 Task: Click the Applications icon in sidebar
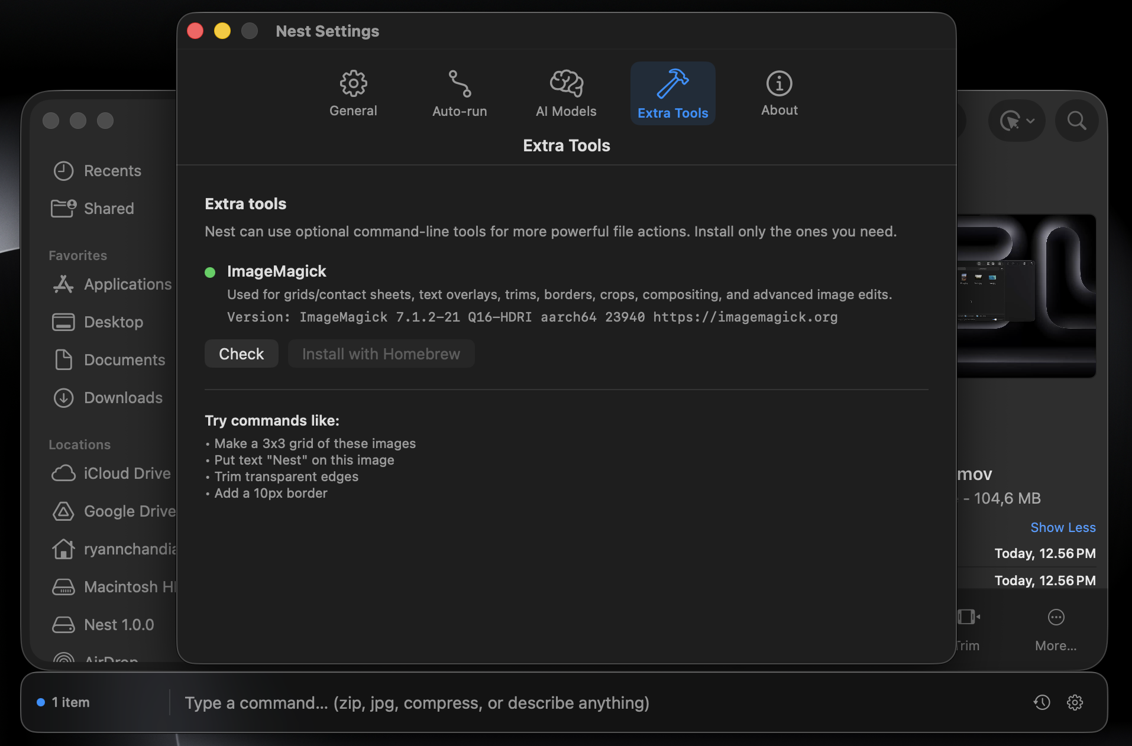[63, 284]
